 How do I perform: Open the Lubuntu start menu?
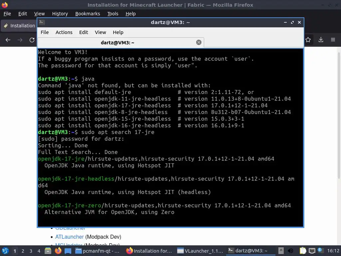pos(5,251)
